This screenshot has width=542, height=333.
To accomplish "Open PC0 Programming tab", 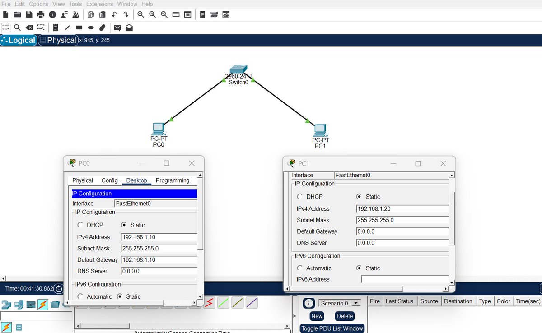I will 173,180.
